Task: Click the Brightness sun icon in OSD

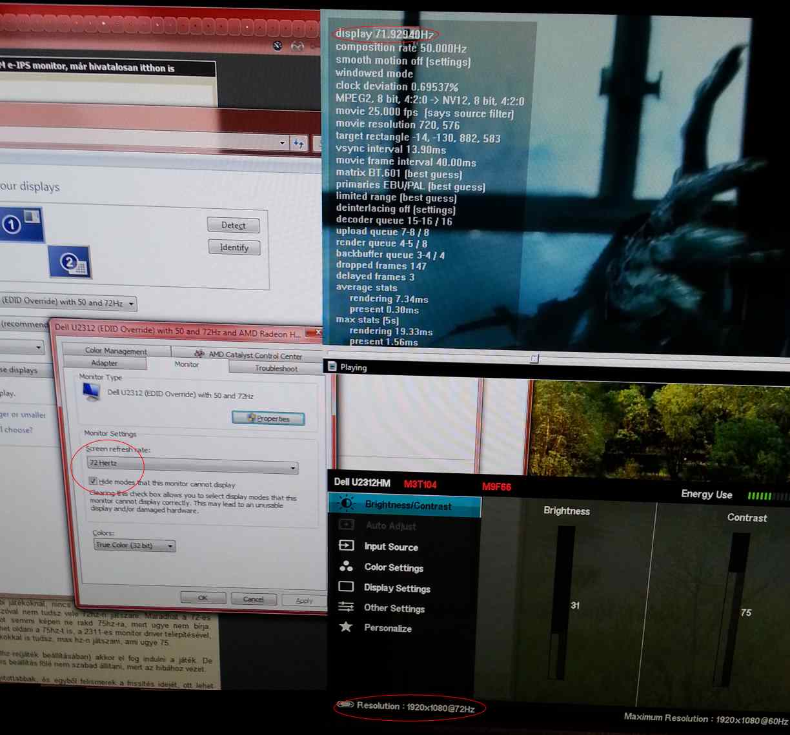Action: [x=347, y=504]
